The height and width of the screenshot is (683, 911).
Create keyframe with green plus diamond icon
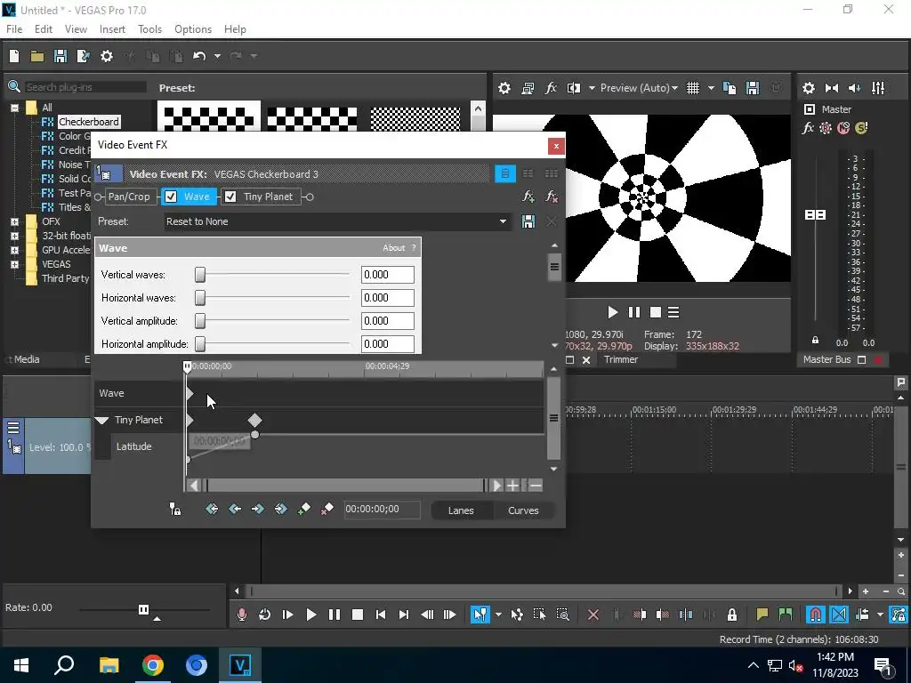pos(304,510)
